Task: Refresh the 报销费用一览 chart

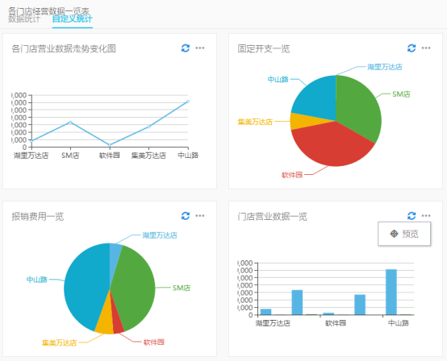Action: pos(186,216)
